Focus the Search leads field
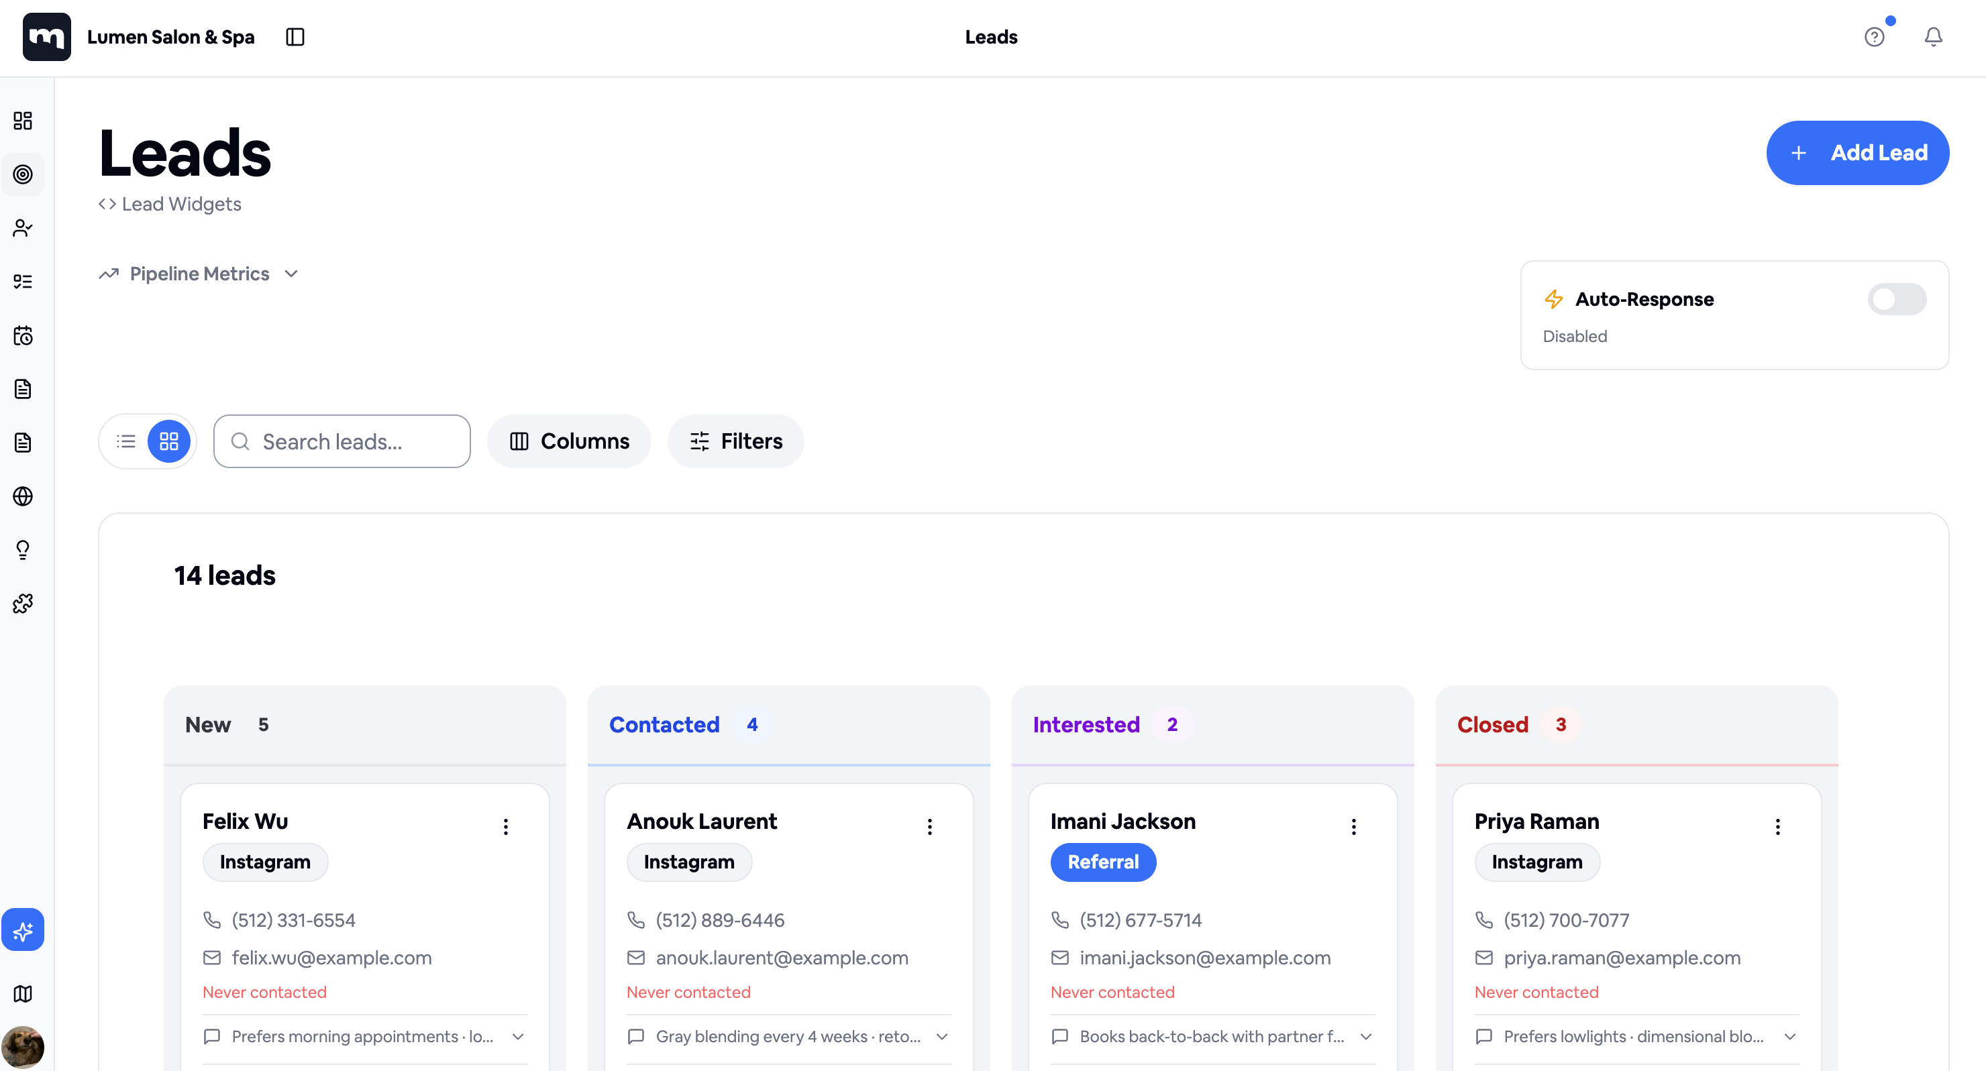This screenshot has height=1071, width=1986. click(x=342, y=441)
